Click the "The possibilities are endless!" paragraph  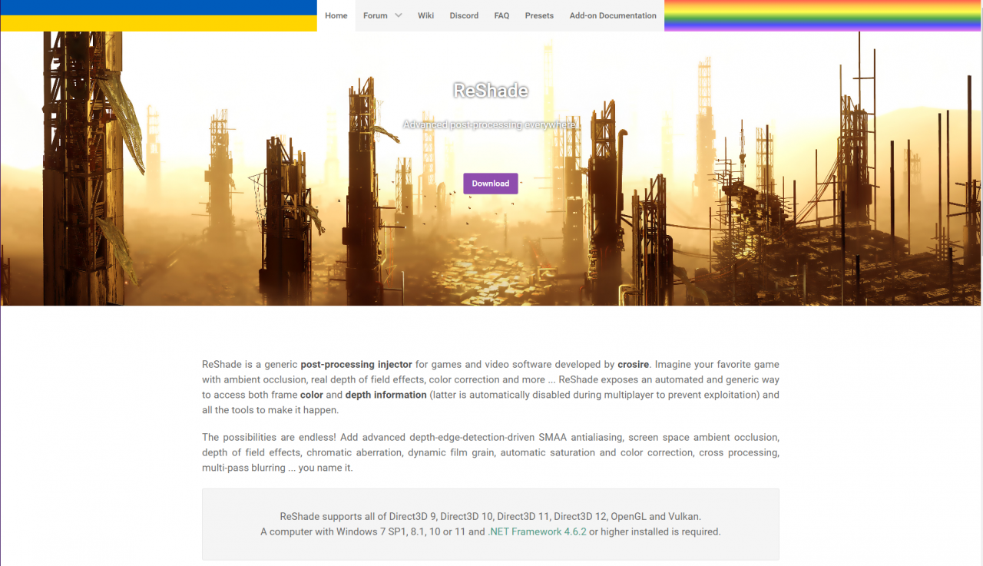[490, 452]
